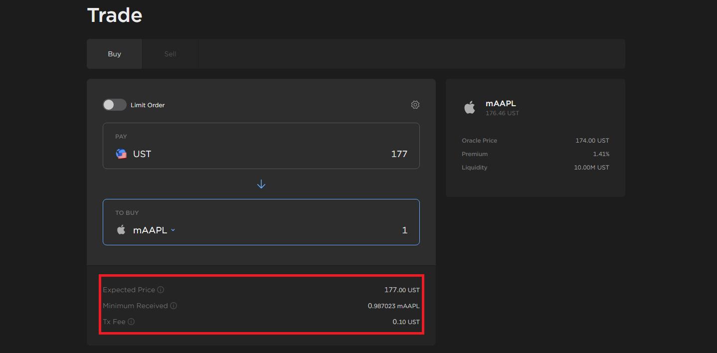717x353 pixels.
Task: Open the transaction settings gear
Action: [415, 105]
